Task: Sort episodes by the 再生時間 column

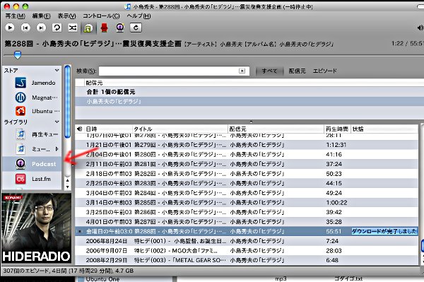Action: pos(337,129)
